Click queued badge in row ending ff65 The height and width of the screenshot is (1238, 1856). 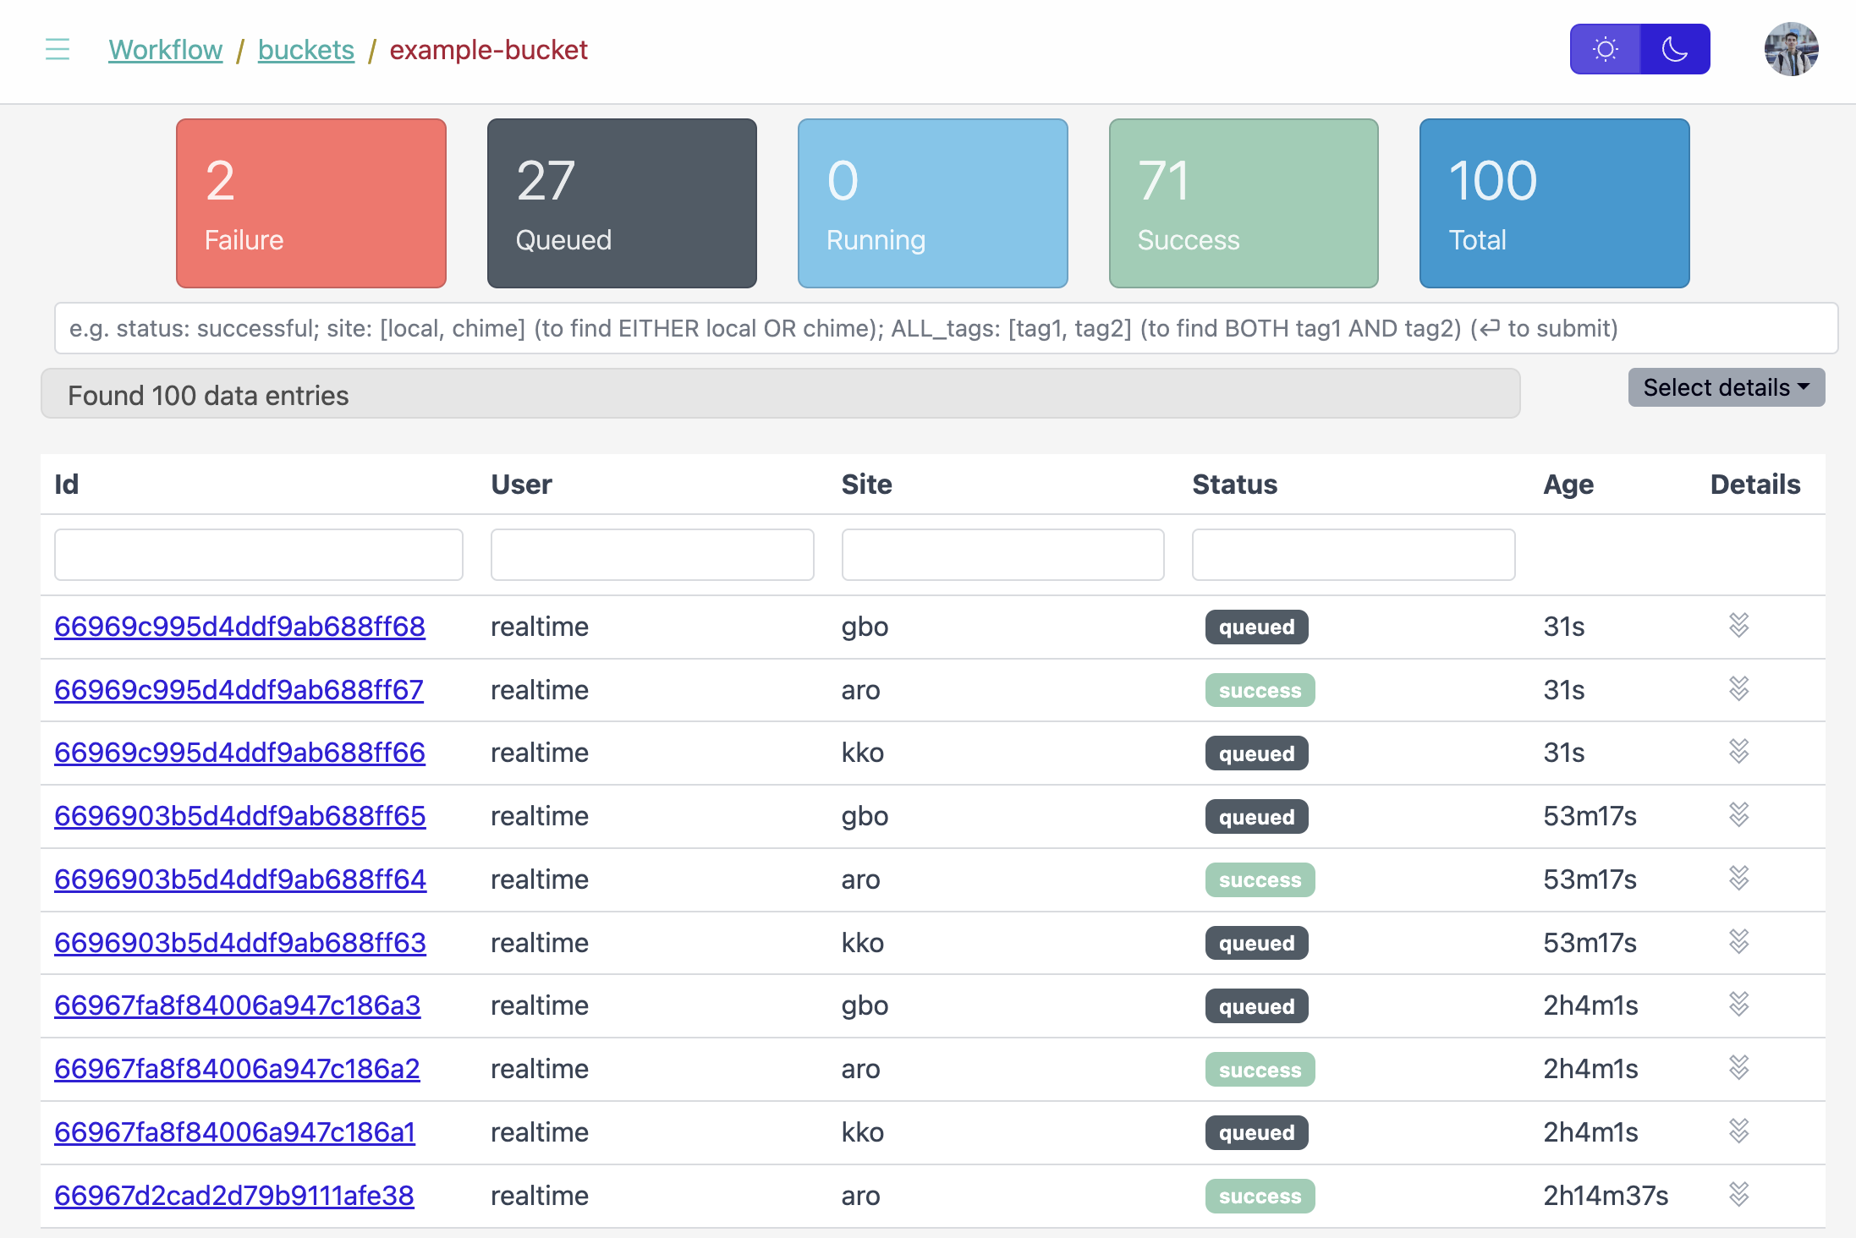tap(1256, 817)
